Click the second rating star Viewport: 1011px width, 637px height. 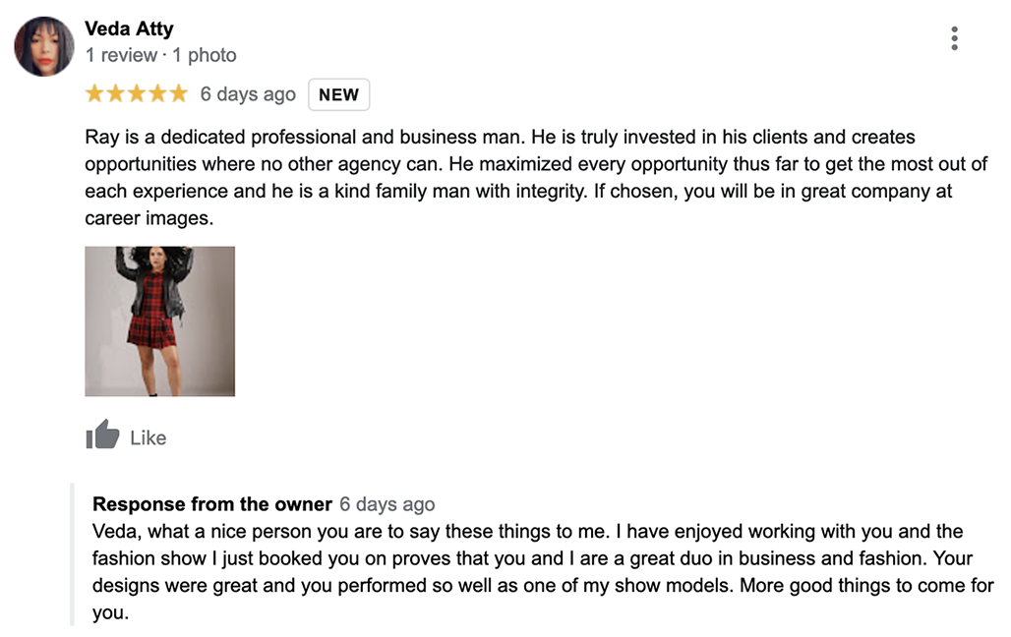[116, 94]
